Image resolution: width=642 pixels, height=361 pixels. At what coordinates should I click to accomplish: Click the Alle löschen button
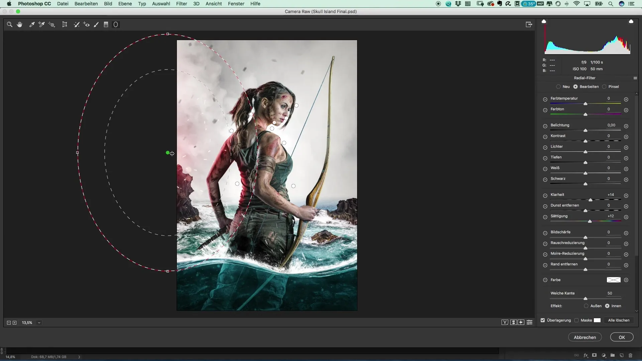[x=619, y=320]
